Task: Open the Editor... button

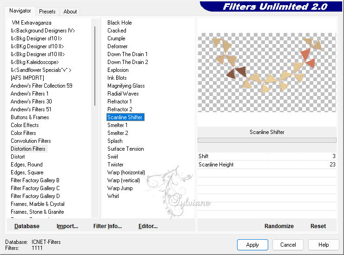Action: [148, 226]
